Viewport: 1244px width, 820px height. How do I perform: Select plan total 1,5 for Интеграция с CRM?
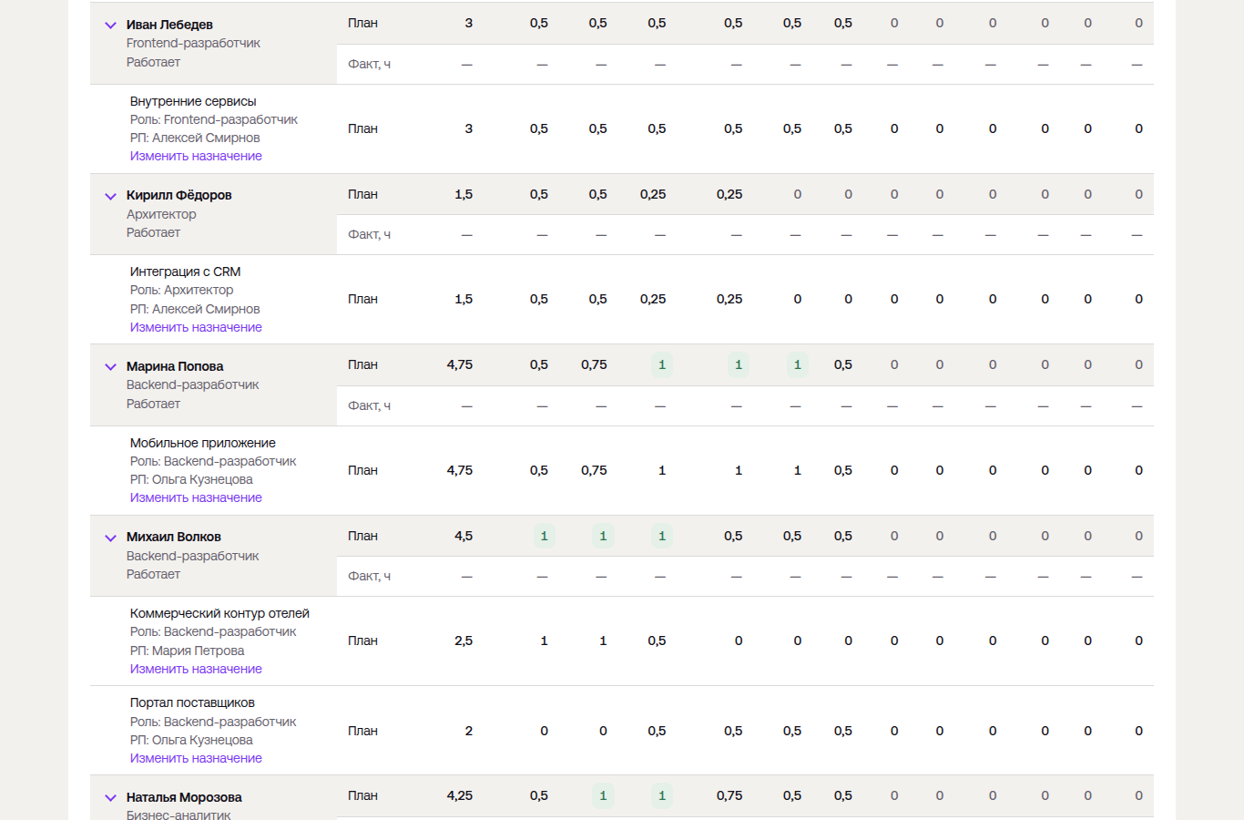[x=464, y=299]
